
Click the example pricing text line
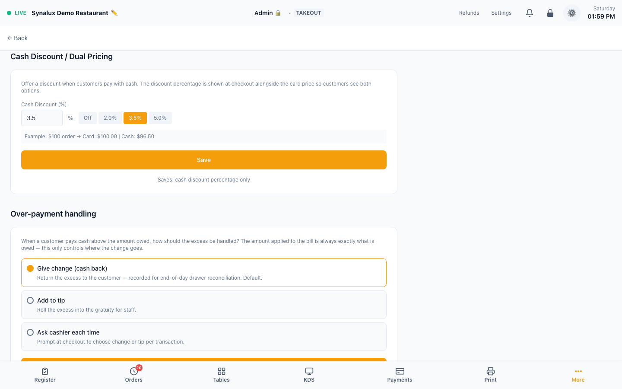point(89,137)
